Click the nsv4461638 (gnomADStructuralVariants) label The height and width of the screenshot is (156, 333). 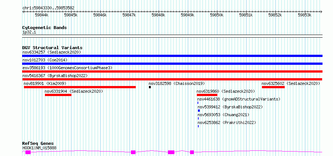click(x=239, y=99)
